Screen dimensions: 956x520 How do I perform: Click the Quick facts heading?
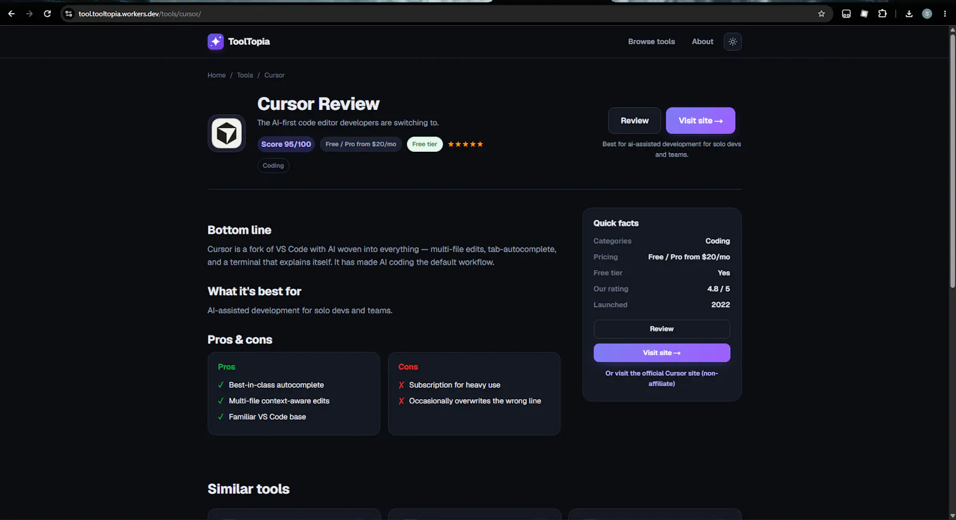[616, 223]
